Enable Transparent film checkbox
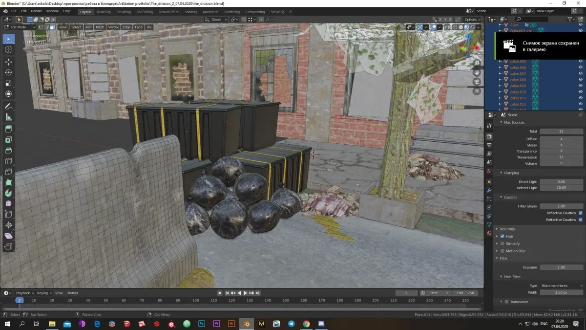586x330 pixels. pos(506,302)
